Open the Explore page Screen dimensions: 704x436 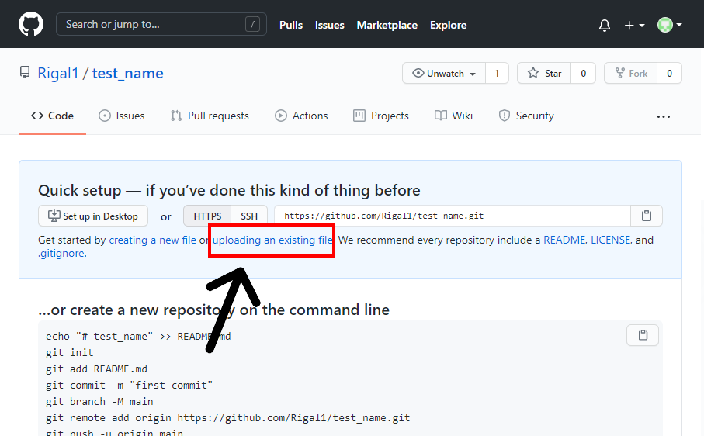448,25
